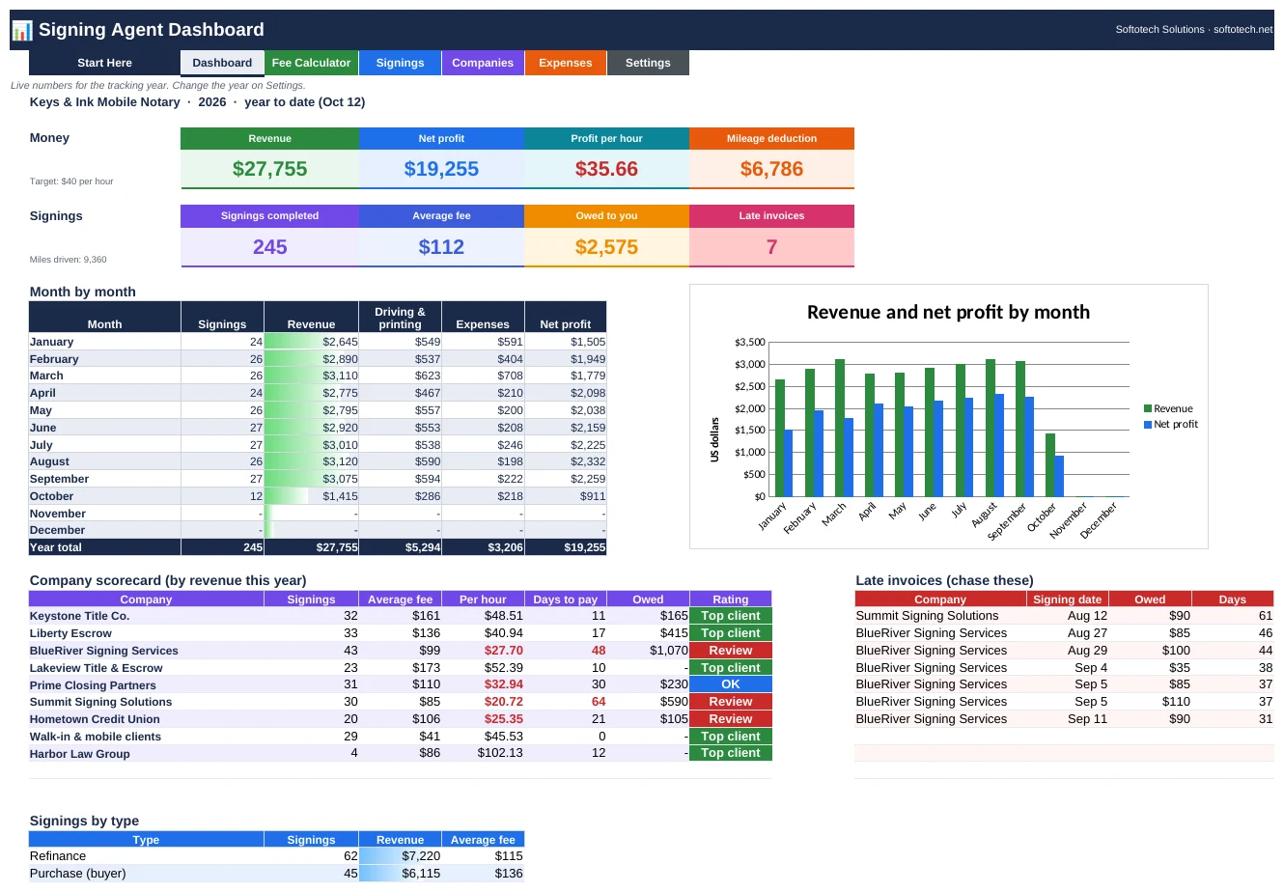The image size is (1284, 892).
Task: Open the Settings tab
Action: [648, 63]
